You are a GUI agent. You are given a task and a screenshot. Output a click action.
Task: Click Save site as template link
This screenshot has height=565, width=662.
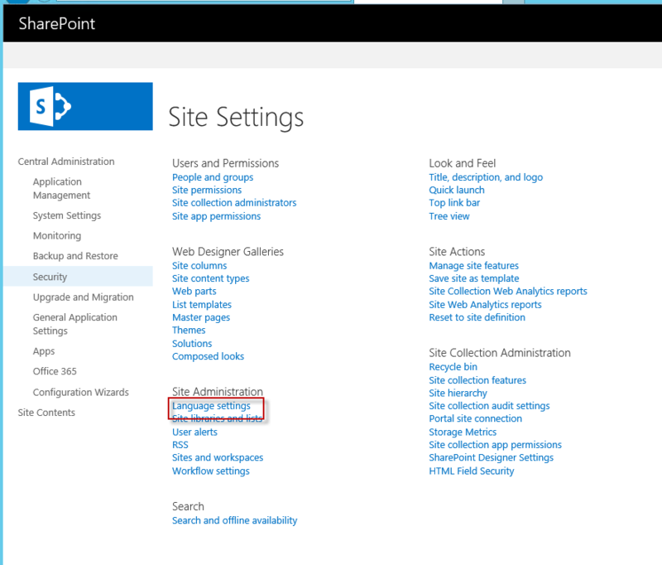(474, 278)
